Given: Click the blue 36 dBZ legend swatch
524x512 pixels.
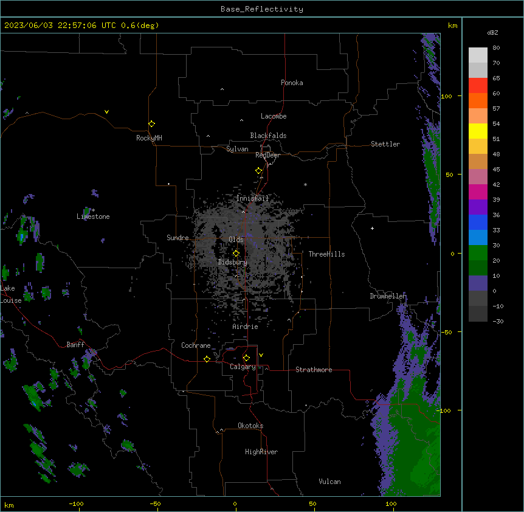Looking at the screenshot, I should pos(478,222).
